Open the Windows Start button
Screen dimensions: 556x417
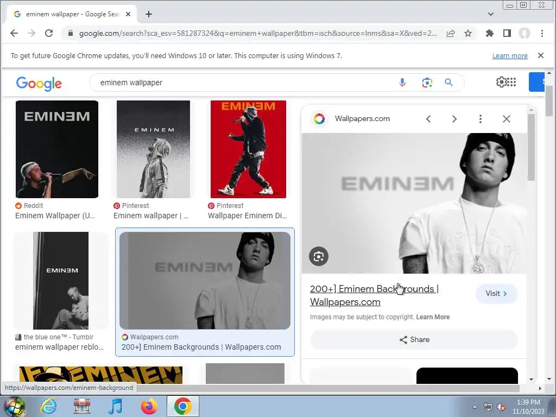click(14, 406)
